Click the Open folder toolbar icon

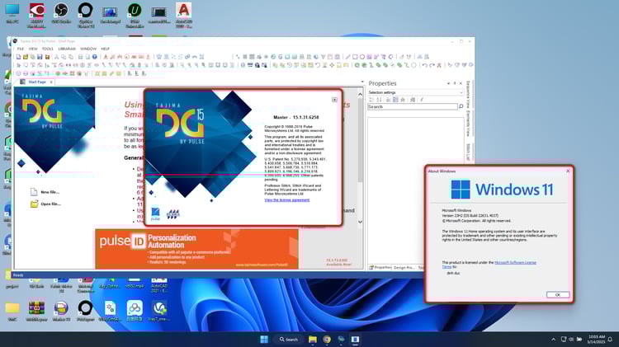tap(26, 57)
